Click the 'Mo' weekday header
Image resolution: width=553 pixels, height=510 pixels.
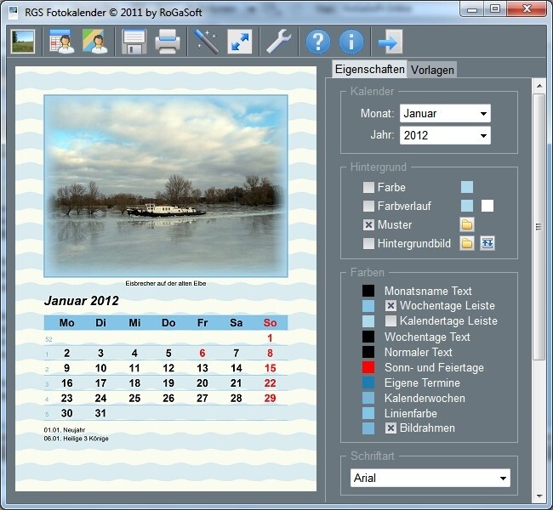66,323
